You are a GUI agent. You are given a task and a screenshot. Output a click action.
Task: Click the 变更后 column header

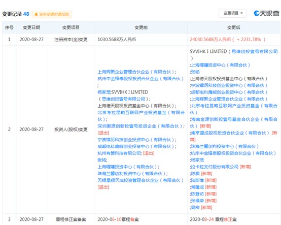pos(234,27)
